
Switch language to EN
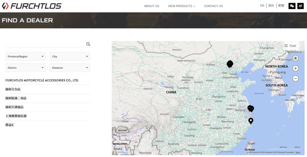point(262,6)
